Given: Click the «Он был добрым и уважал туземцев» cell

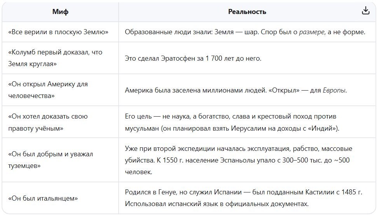Looking at the screenshot, I should (60, 160).
